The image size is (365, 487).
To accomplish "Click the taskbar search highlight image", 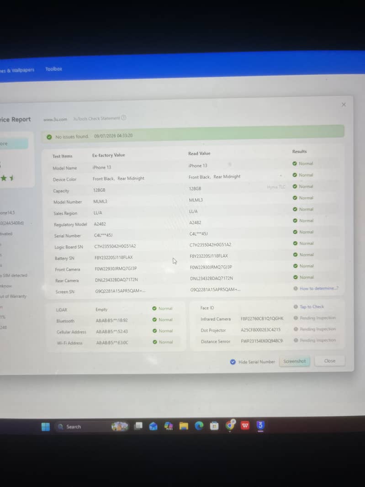I will 120,426.
